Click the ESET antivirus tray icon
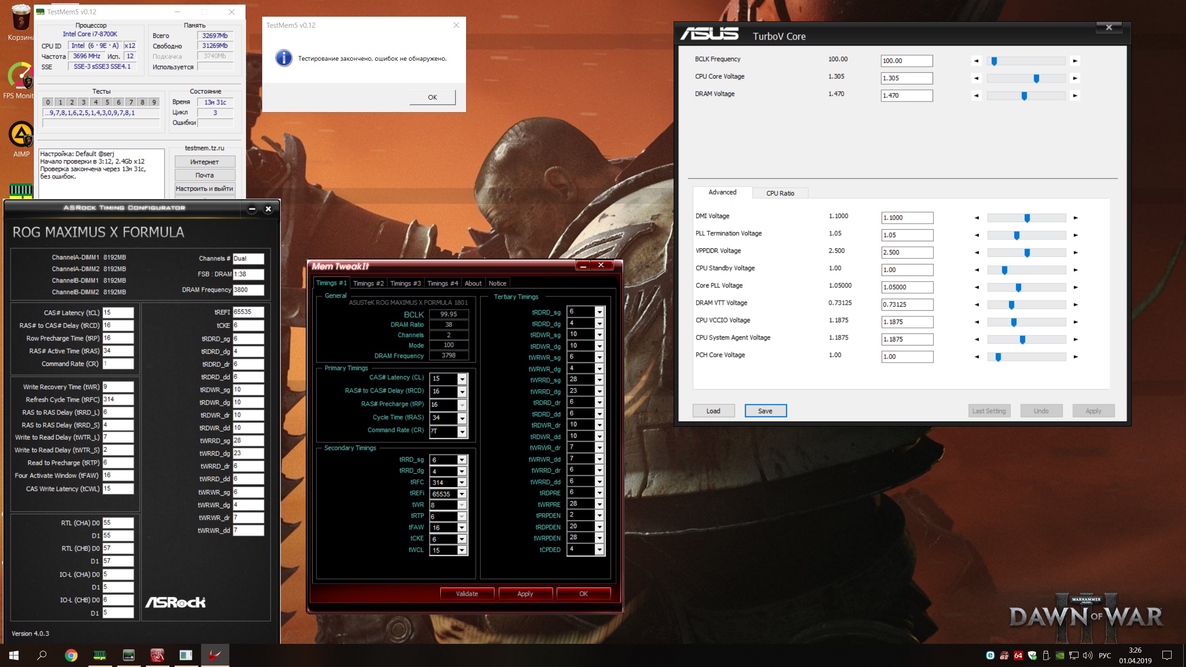Screen dimensions: 1186x667 pyautogui.click(x=990, y=655)
